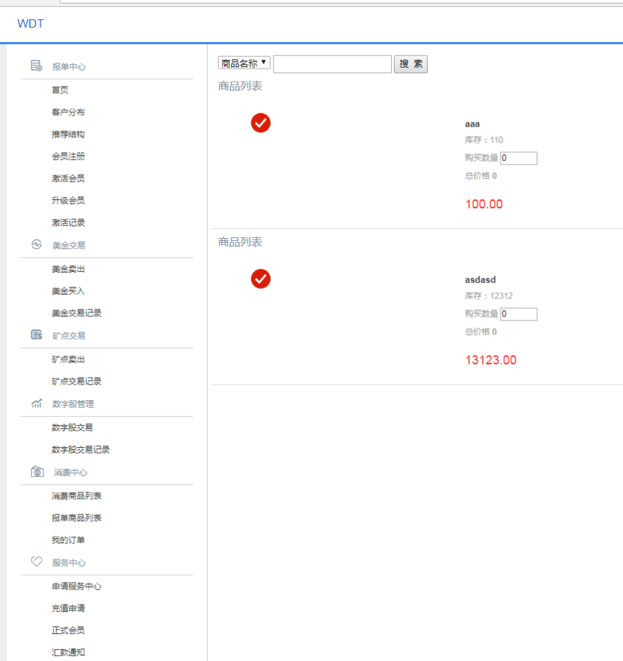The image size is (623, 661).
Task: Open the 美金卖出 page
Action: (x=68, y=269)
